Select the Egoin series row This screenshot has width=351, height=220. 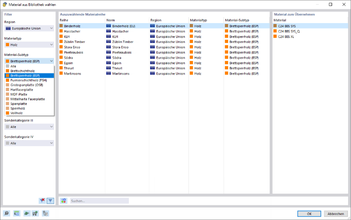pyautogui.click(x=164, y=63)
